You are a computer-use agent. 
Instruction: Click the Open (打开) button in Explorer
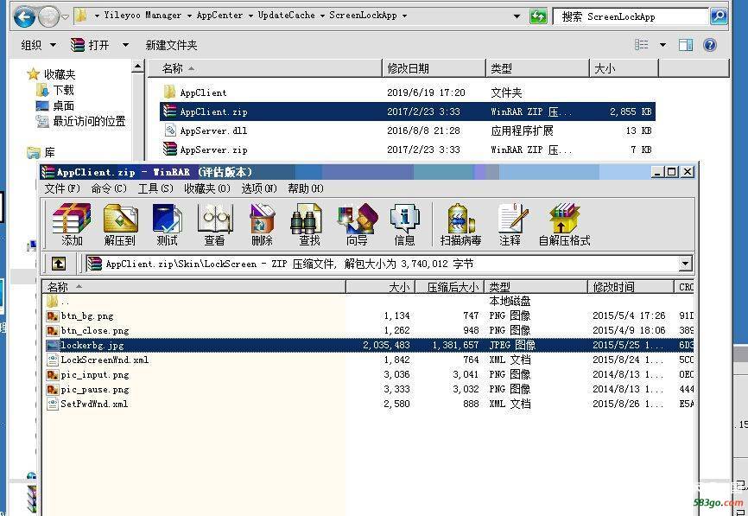point(91,45)
